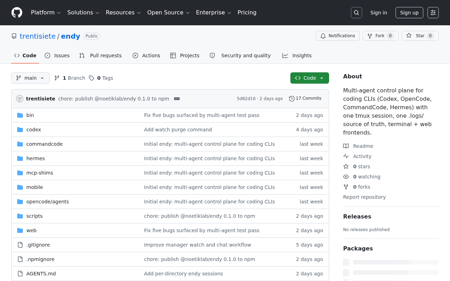450x281 pixels.
Task: Fork the repository with Fork button
Action: point(380,36)
